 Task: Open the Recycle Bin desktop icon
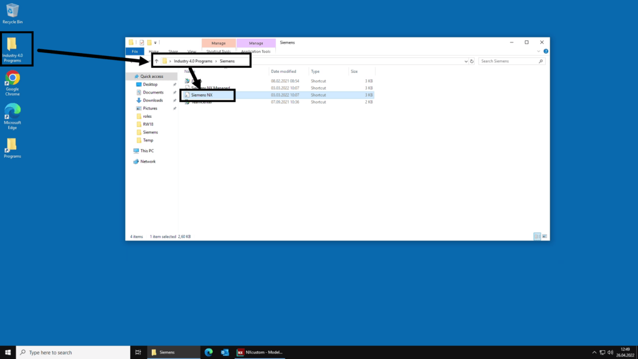click(x=12, y=11)
